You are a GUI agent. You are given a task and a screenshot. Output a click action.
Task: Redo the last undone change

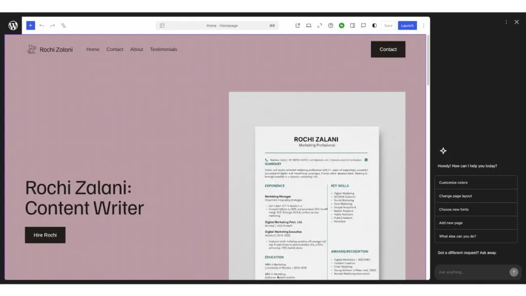click(53, 26)
